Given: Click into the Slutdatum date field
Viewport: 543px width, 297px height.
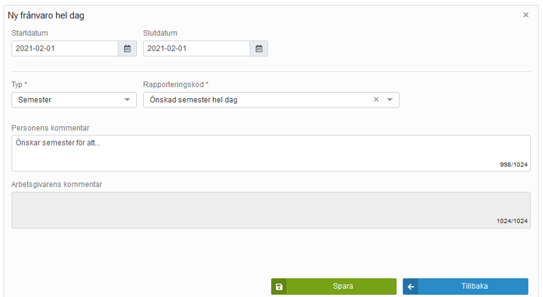Looking at the screenshot, I should pos(197,49).
